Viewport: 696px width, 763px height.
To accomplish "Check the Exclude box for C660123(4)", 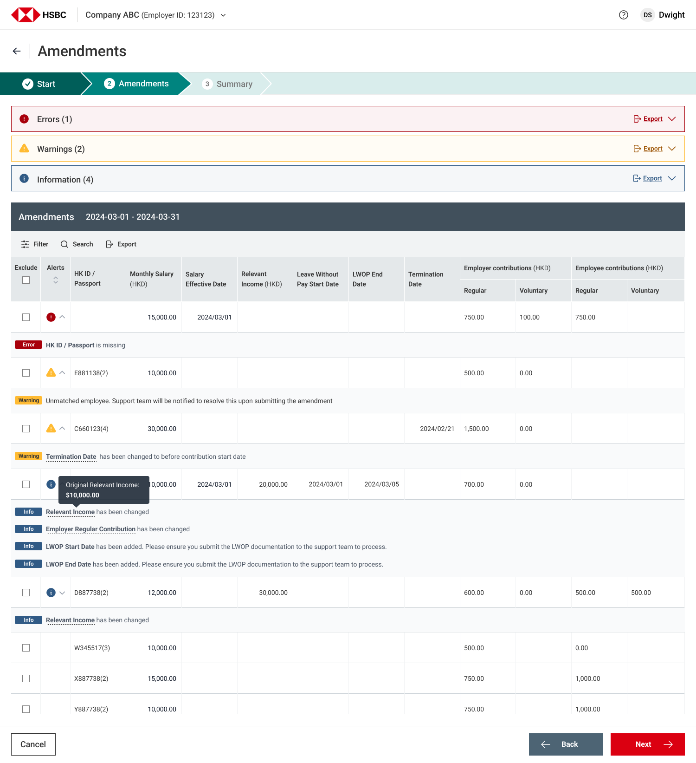I will point(26,429).
